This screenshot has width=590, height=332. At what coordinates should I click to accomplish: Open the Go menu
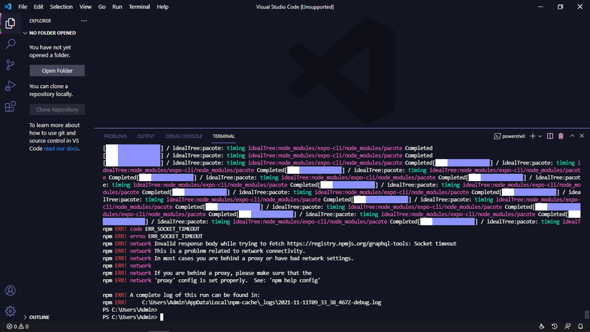[x=102, y=6]
